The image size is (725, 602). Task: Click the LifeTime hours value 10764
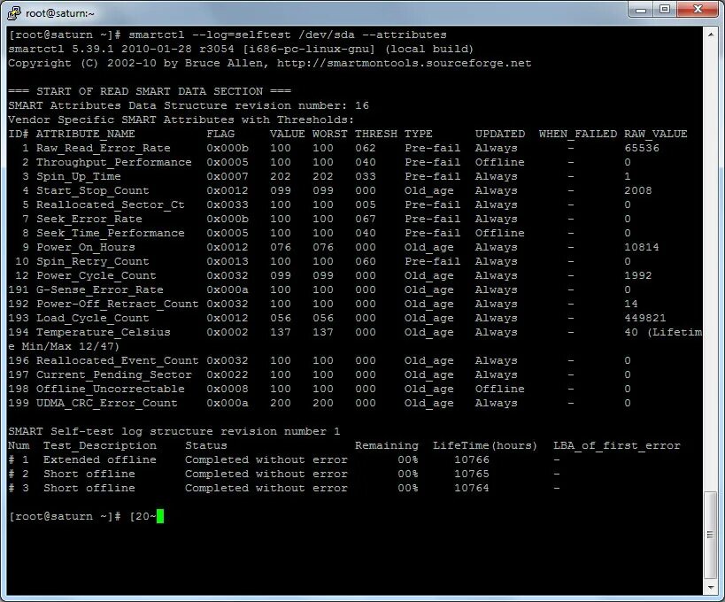coord(472,488)
